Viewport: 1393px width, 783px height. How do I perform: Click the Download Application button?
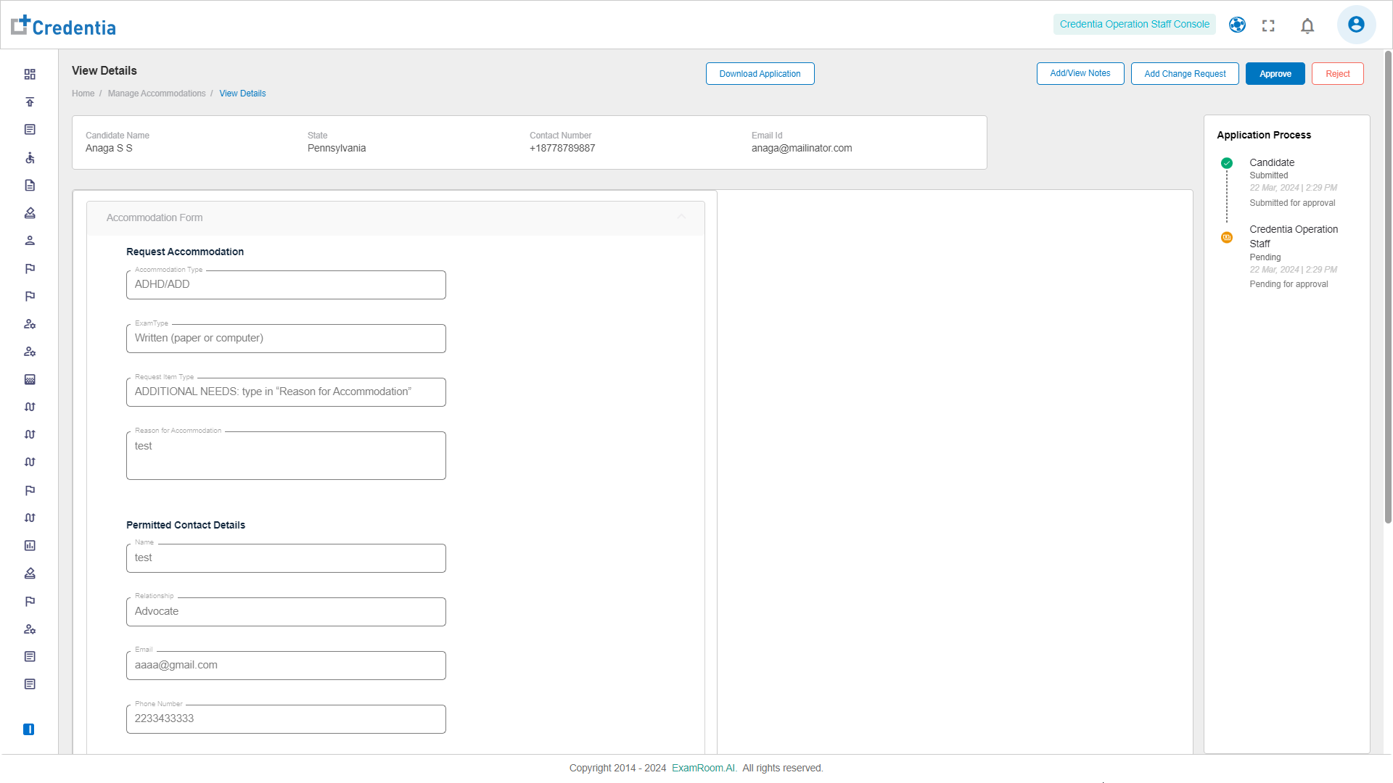coord(760,74)
